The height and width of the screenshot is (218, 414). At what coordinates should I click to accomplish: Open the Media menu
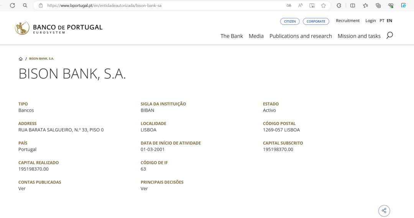pos(256,36)
